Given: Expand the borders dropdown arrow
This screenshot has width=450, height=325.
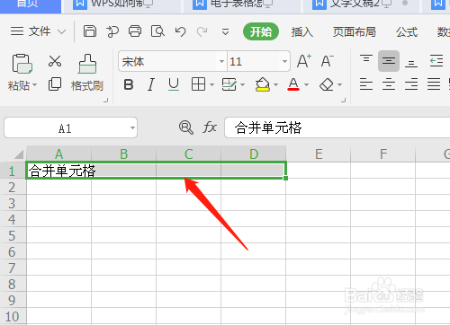Looking at the screenshot, I should (211, 85).
